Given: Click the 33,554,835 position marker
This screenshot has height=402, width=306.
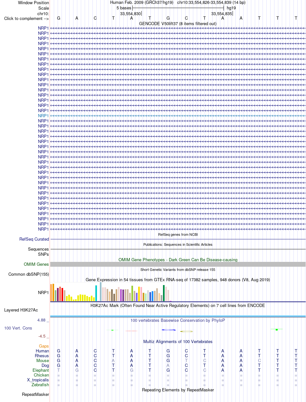Looking at the screenshot, I should pyautogui.click(x=222, y=14).
